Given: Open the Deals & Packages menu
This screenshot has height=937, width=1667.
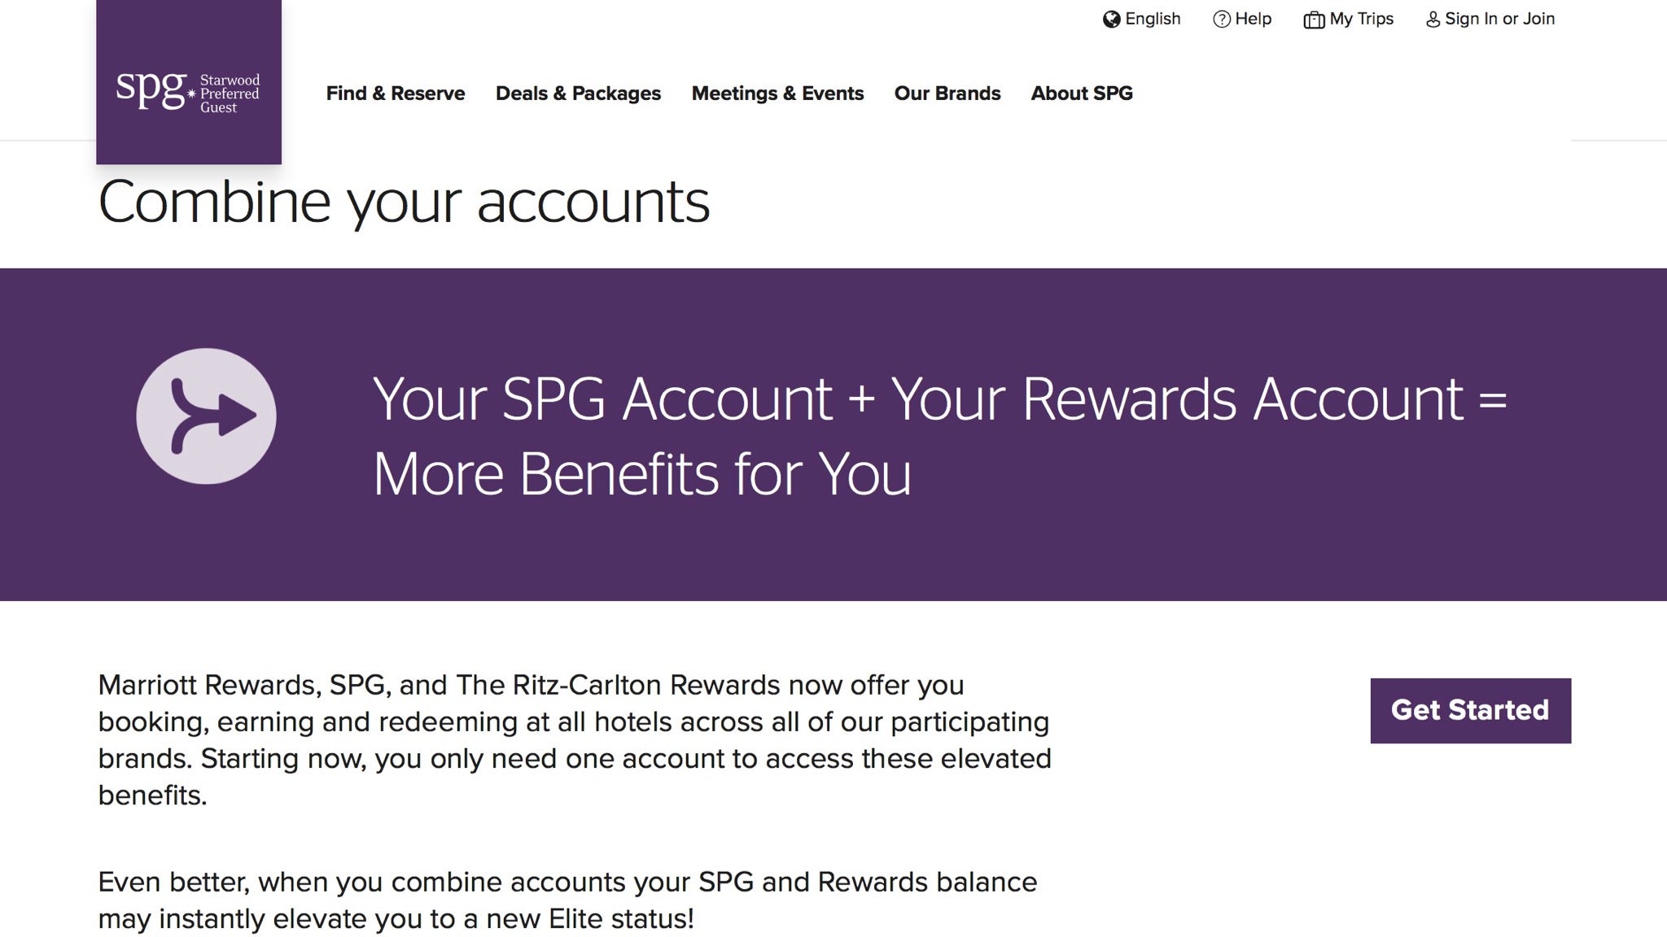Looking at the screenshot, I should 578,94.
